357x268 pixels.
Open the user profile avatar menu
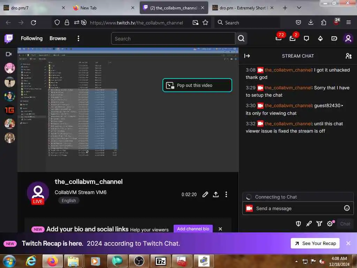point(348,38)
